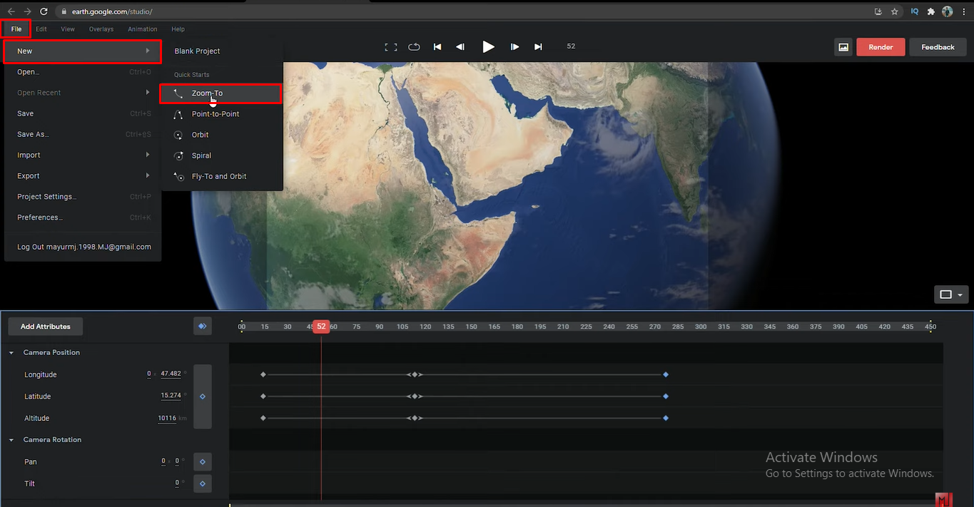
Task: Select Orbit from the Quick Starts list
Action: [x=200, y=135]
